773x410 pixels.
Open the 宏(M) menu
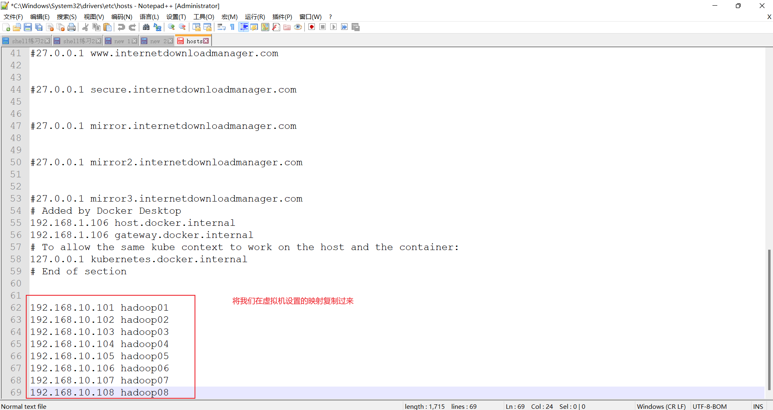(230, 17)
